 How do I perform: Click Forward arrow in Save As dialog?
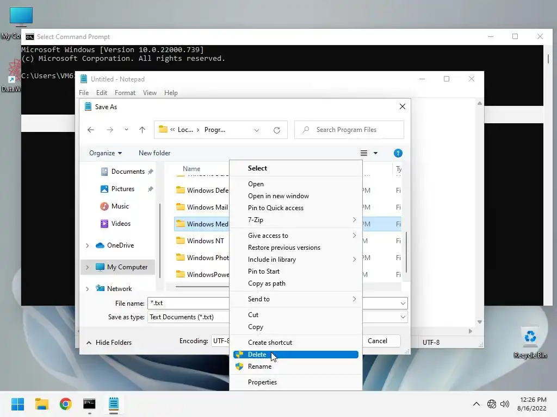(110, 130)
